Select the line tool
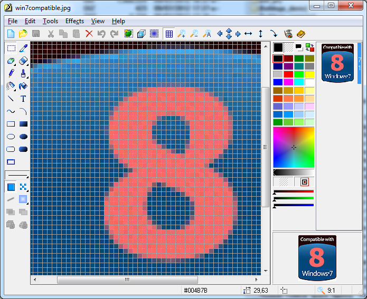 11,99
